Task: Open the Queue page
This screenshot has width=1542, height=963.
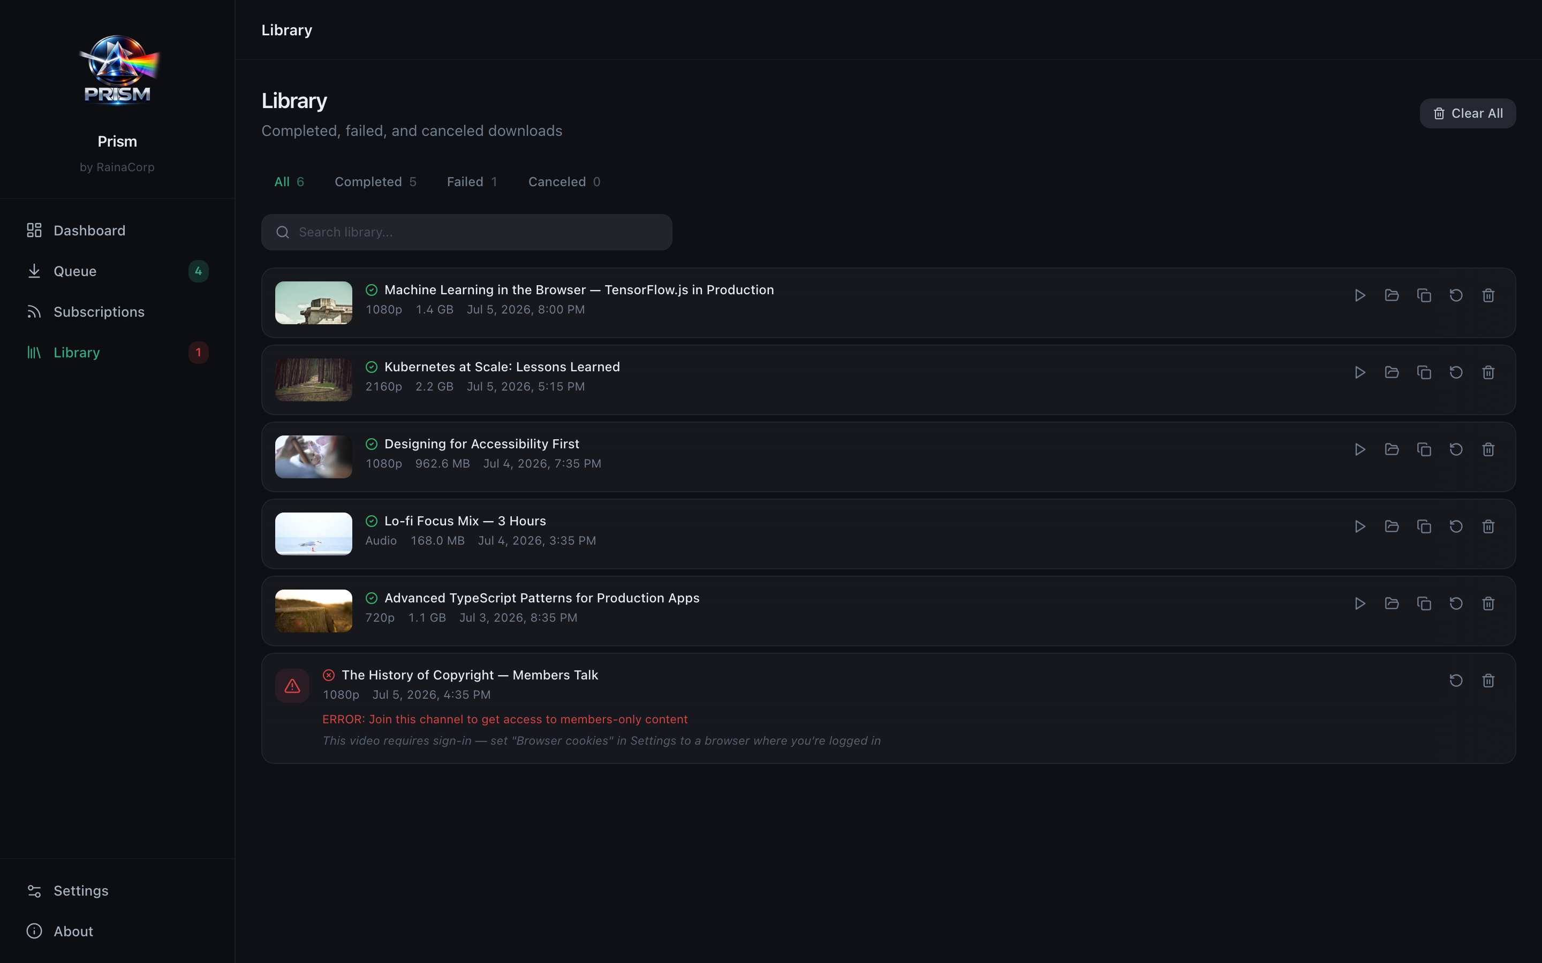Action: (117, 271)
